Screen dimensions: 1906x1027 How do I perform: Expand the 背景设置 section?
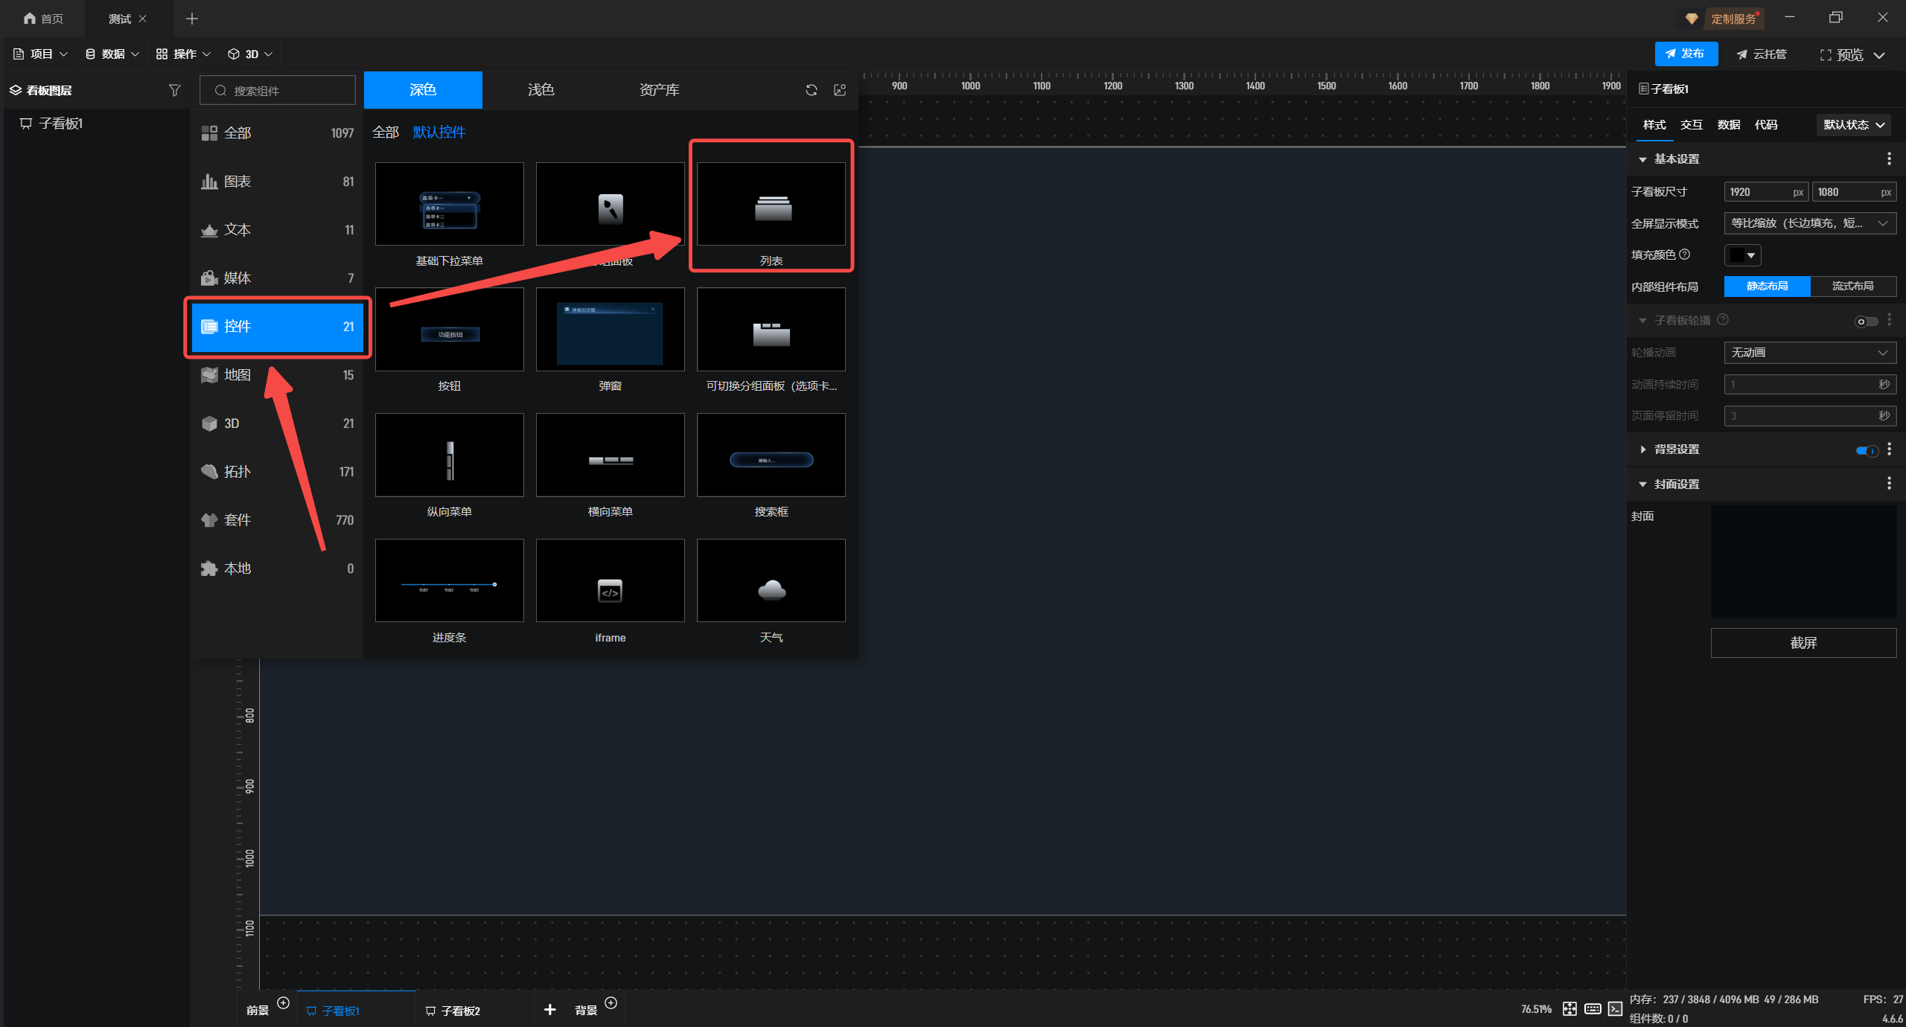(x=1643, y=449)
